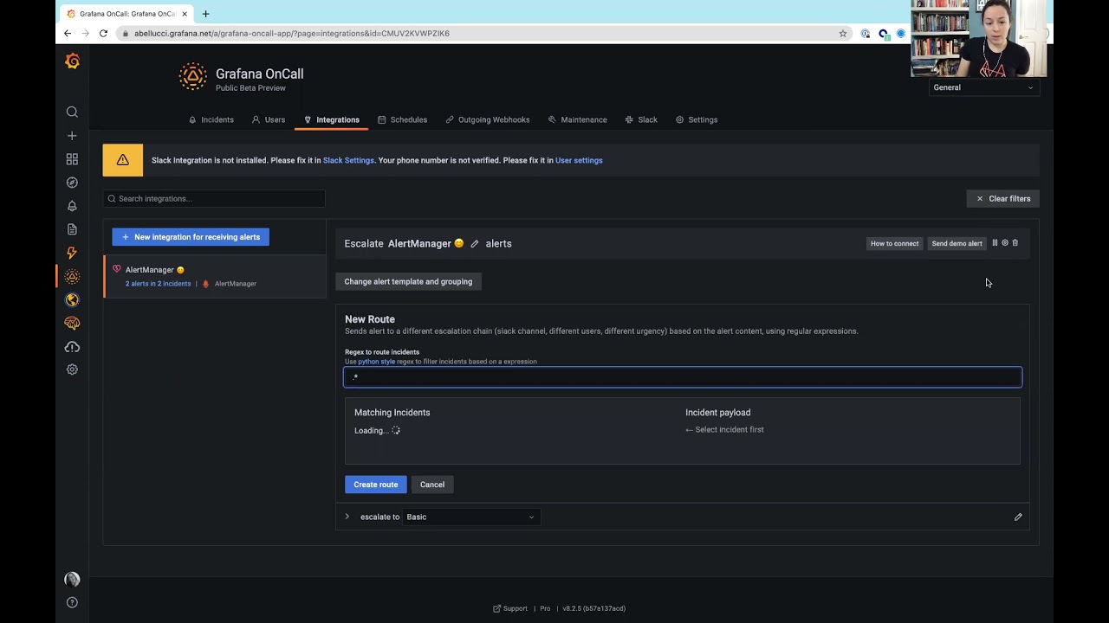Click Send demo alert
The width and height of the screenshot is (1109, 623).
tap(957, 244)
